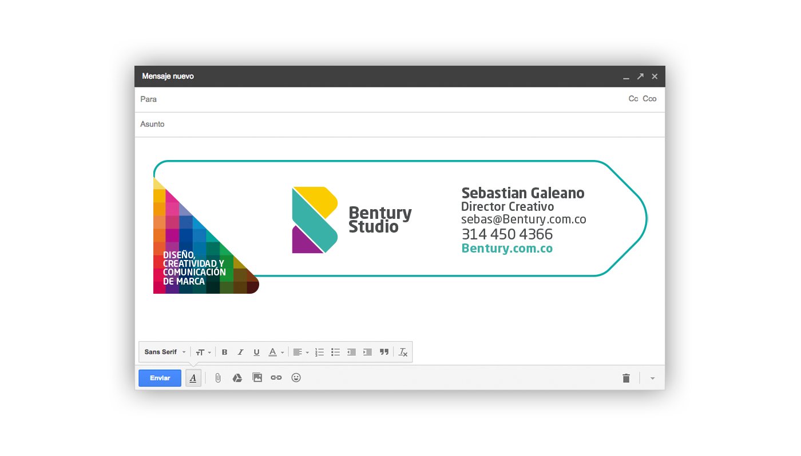Screen dimensions: 801x456
Task: Open the text color picker
Action: pos(276,352)
